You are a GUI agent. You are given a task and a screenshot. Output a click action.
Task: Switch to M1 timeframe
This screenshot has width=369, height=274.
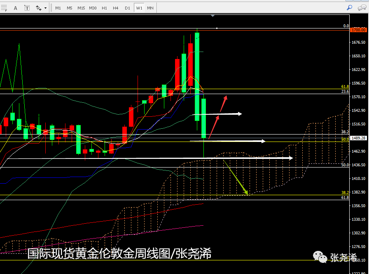(x=58, y=8)
